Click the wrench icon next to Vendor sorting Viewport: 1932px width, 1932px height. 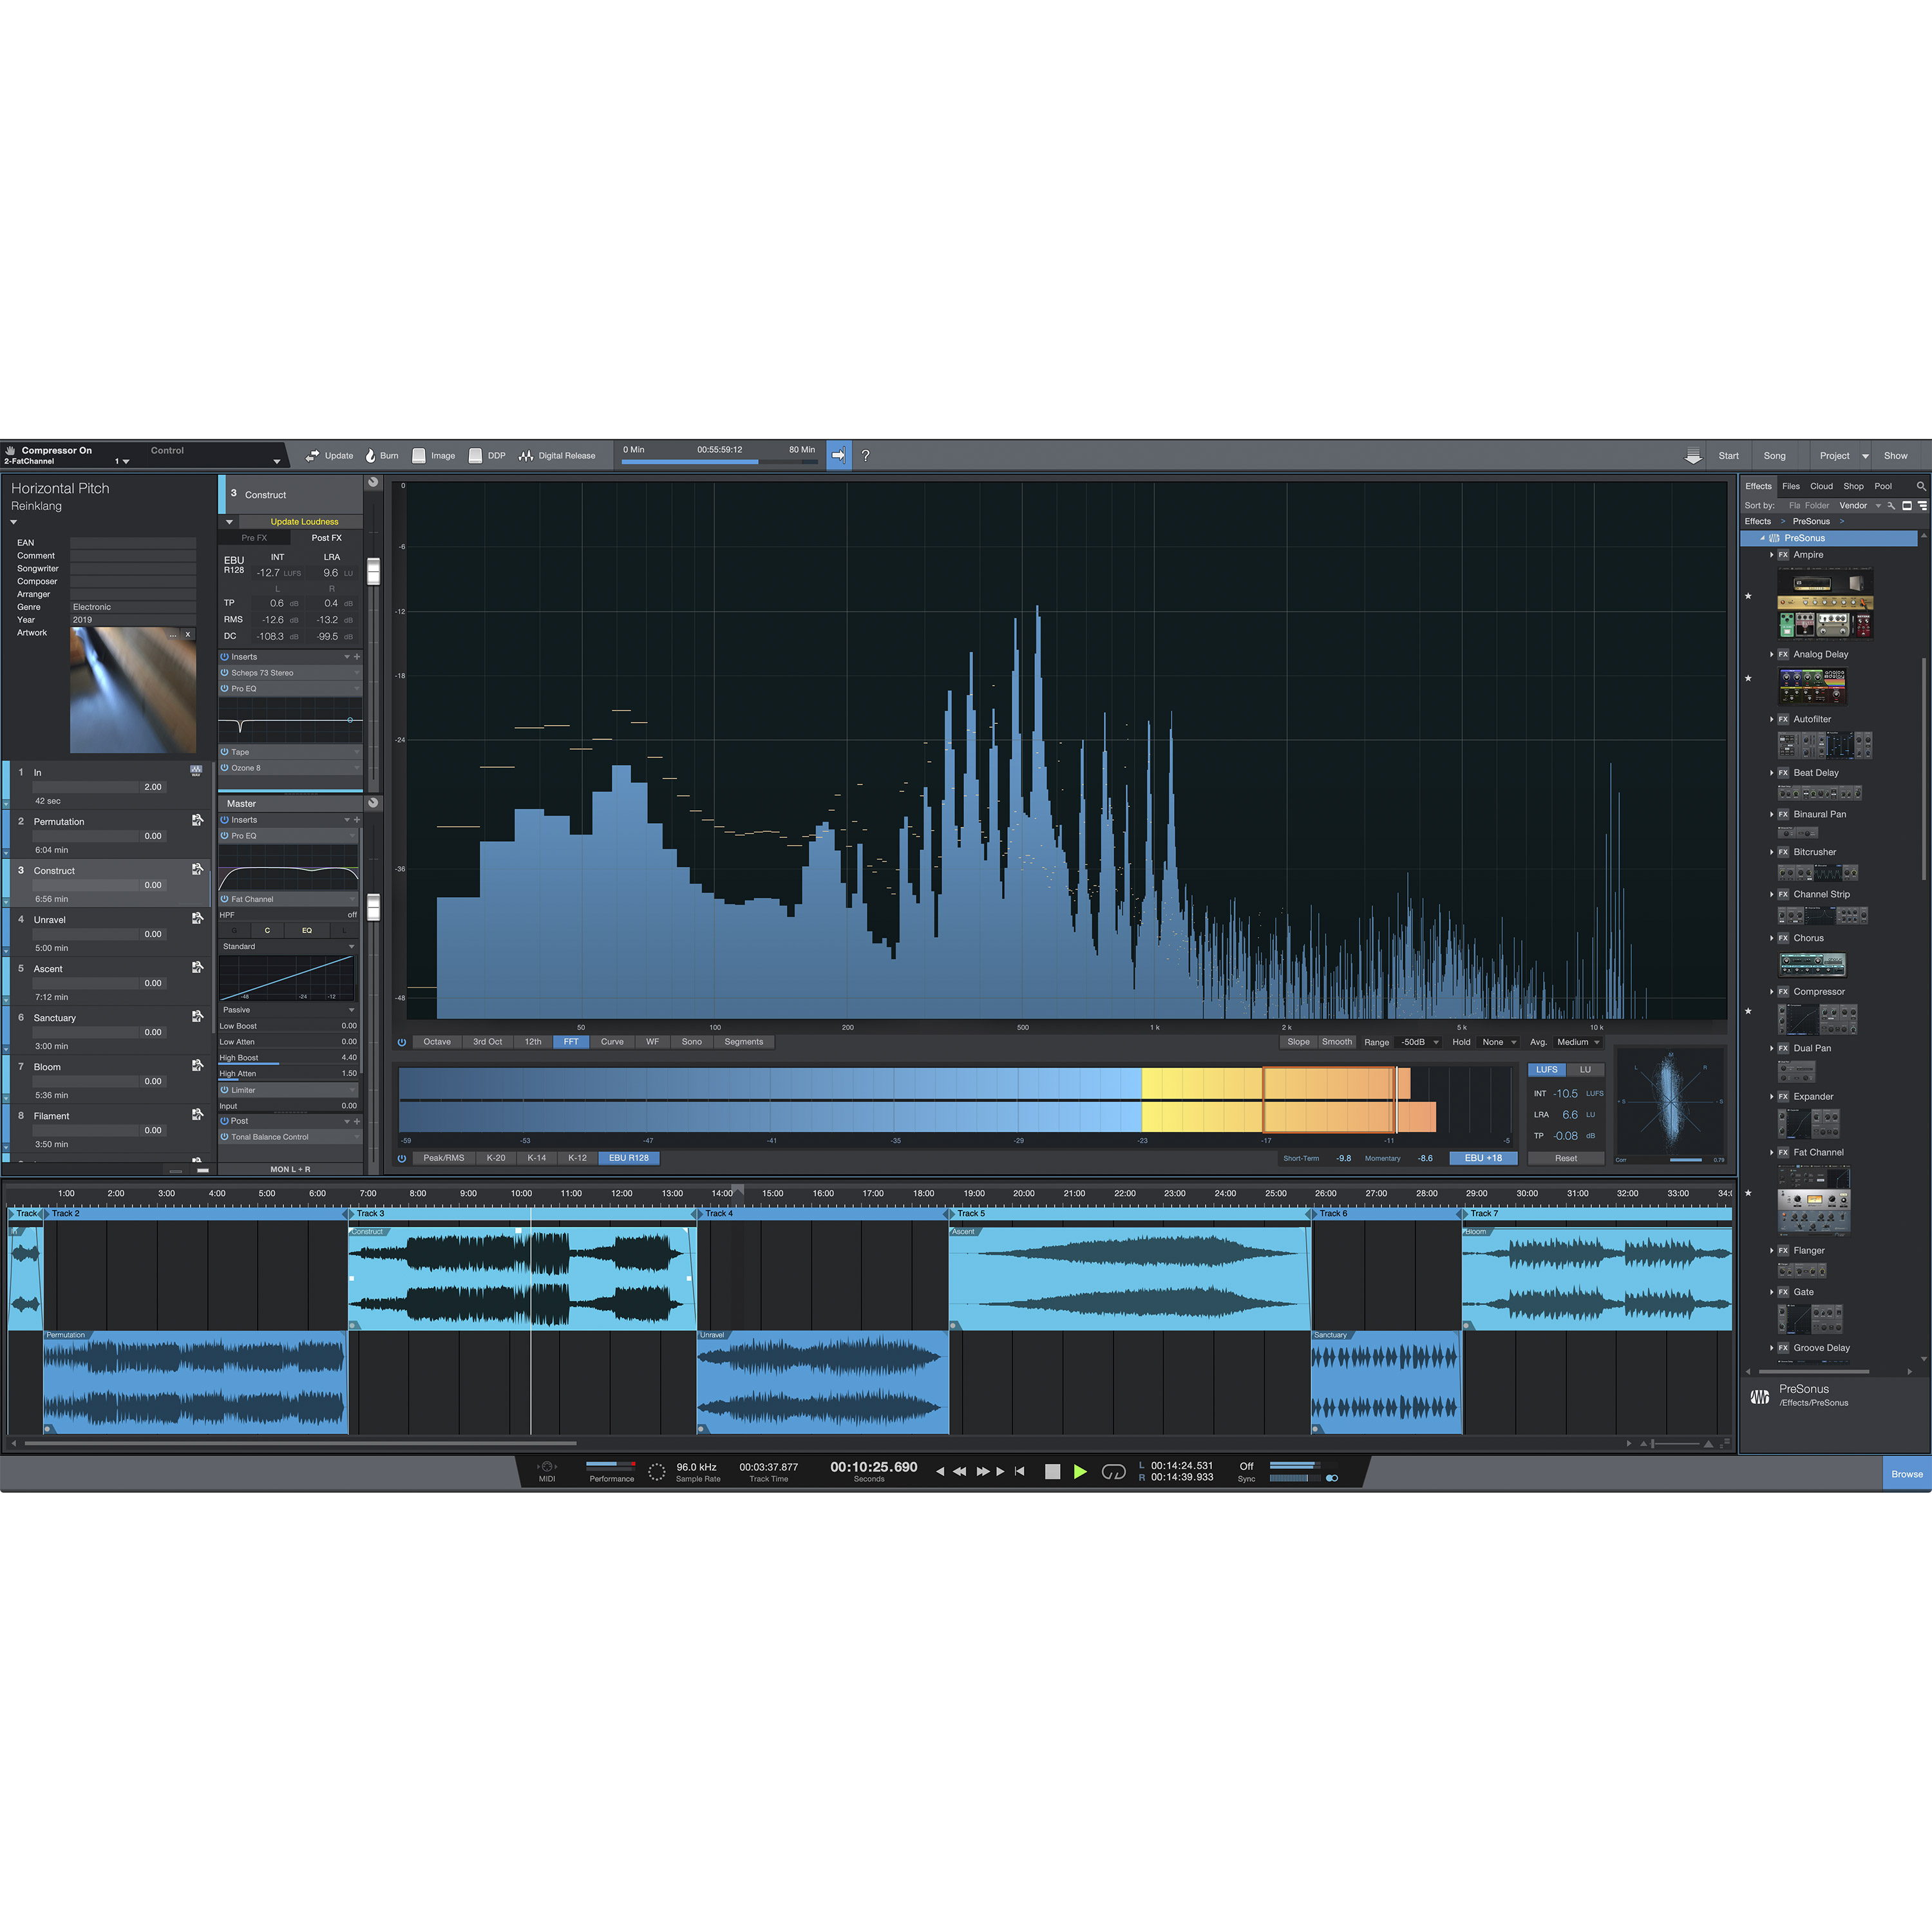(1891, 505)
